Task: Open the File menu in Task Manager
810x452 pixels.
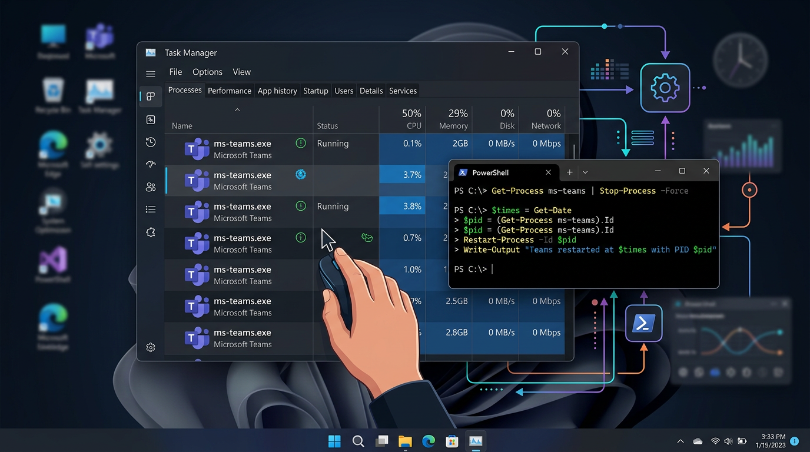Action: [175, 72]
